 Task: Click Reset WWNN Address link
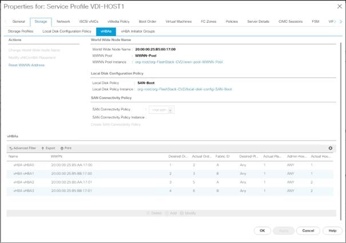tap(26, 65)
